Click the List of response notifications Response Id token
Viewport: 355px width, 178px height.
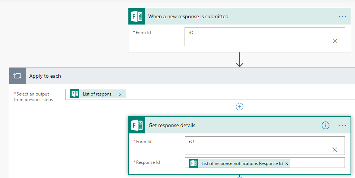click(240, 163)
